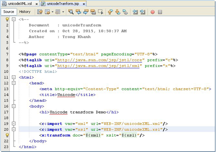Collapse the fold marker at line 20
Screen dimensions: 216x152
(14, 129)
